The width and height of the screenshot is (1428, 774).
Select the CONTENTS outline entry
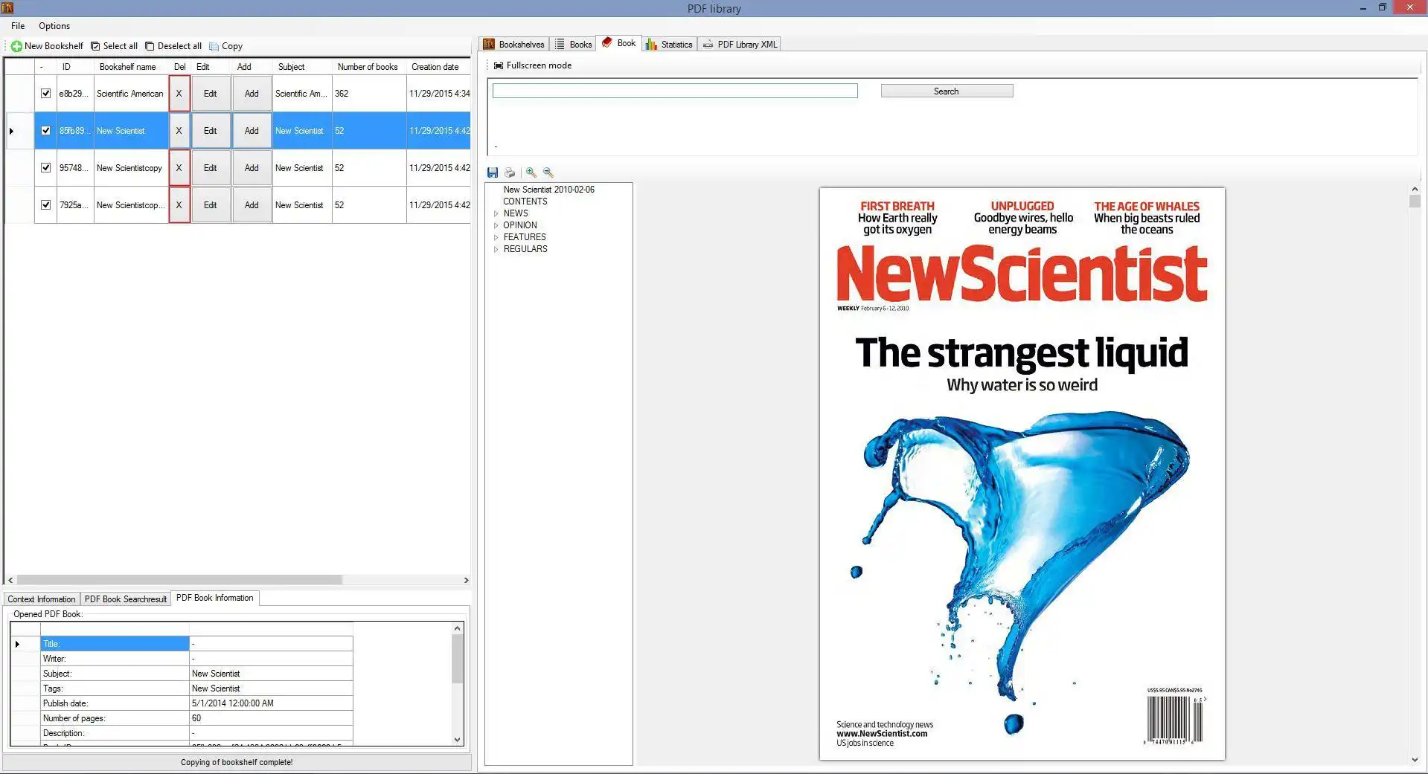point(525,201)
